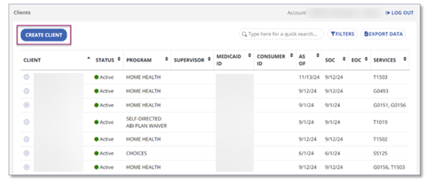Expand the G0151, G0156 client row

(26, 105)
